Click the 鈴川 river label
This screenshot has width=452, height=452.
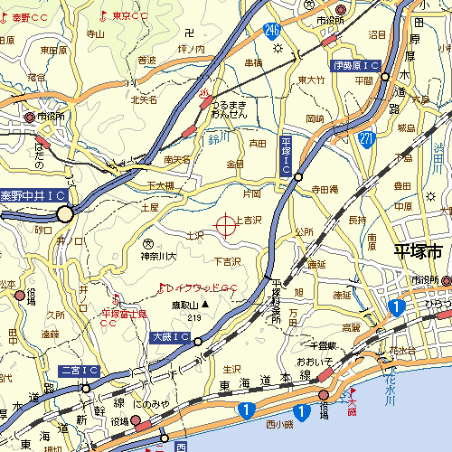[x=219, y=139]
